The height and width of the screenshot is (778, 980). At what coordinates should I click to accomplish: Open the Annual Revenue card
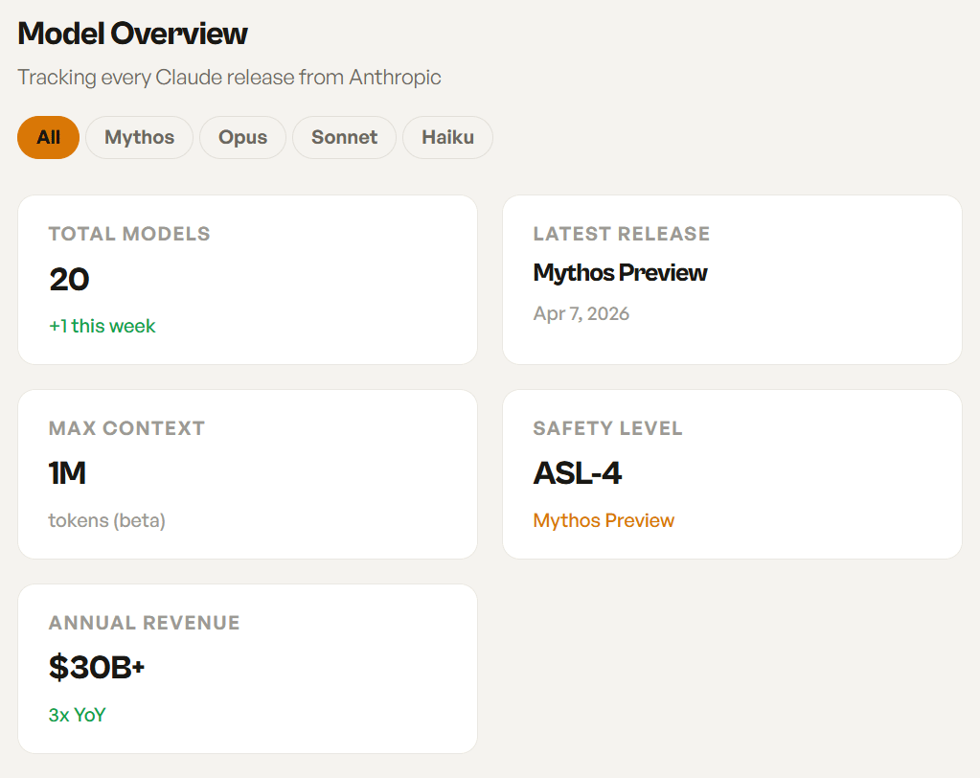247,669
